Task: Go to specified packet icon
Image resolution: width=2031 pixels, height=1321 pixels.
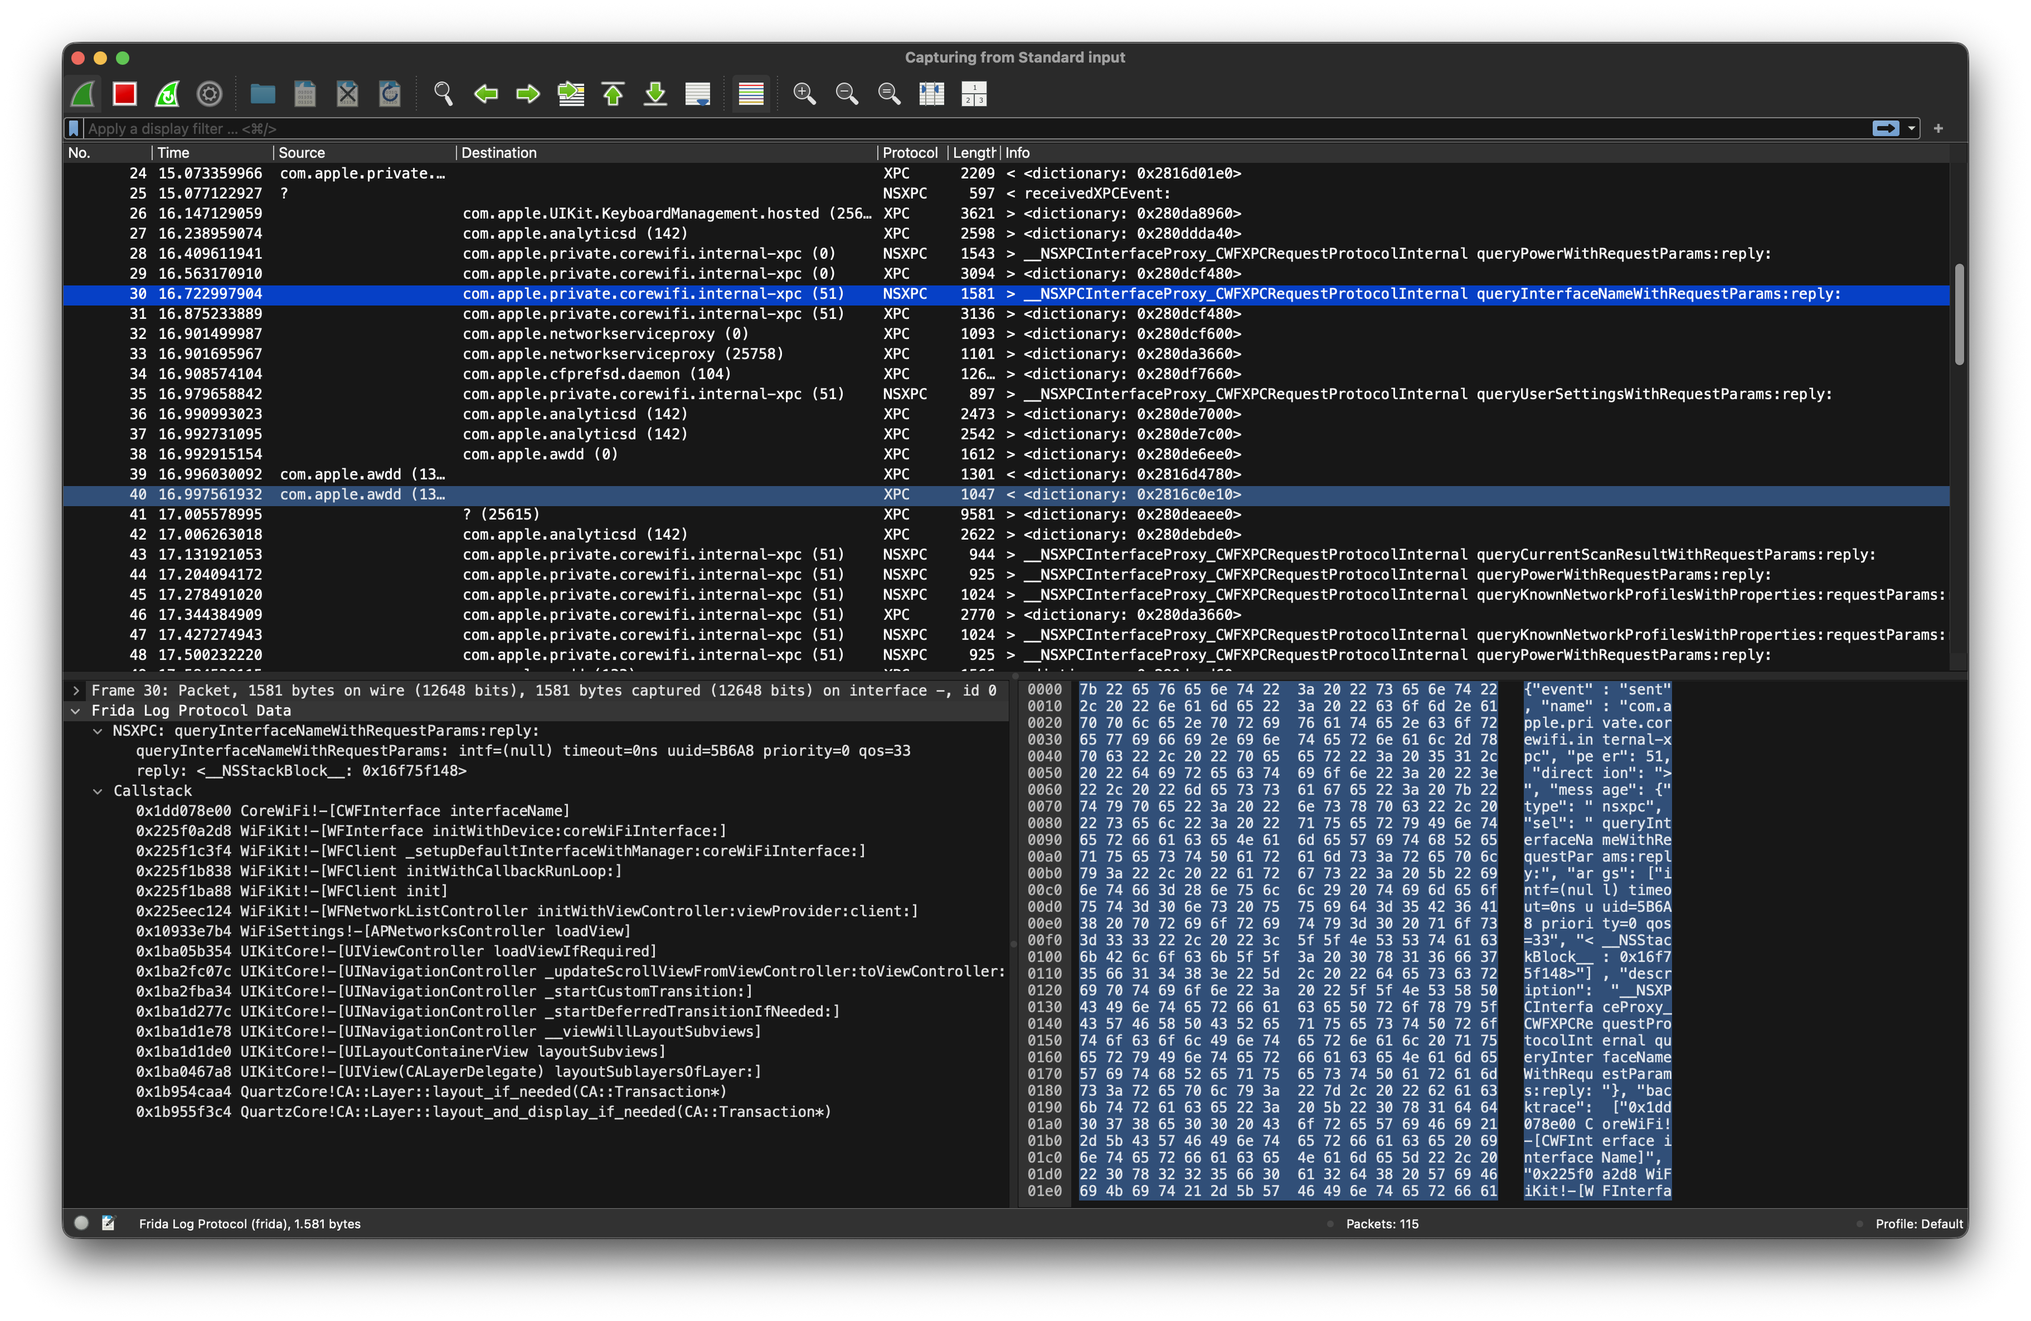Action: (x=570, y=94)
